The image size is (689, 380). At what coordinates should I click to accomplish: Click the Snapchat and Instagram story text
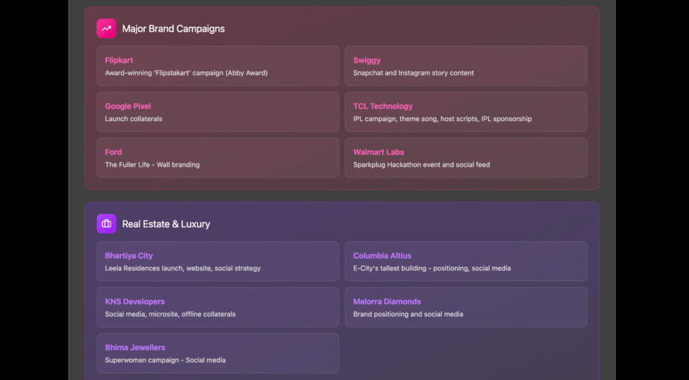(413, 73)
